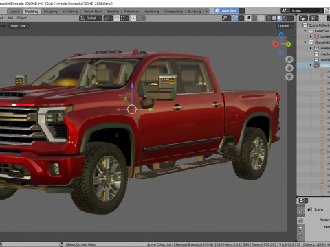Expand the wheels collection in outliner

pyautogui.click(x=311, y=48)
